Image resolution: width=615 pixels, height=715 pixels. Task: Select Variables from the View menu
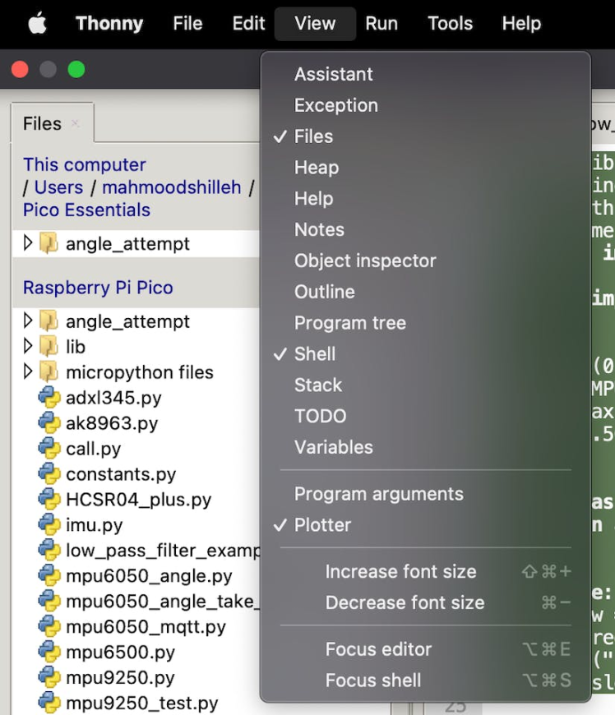[333, 448]
